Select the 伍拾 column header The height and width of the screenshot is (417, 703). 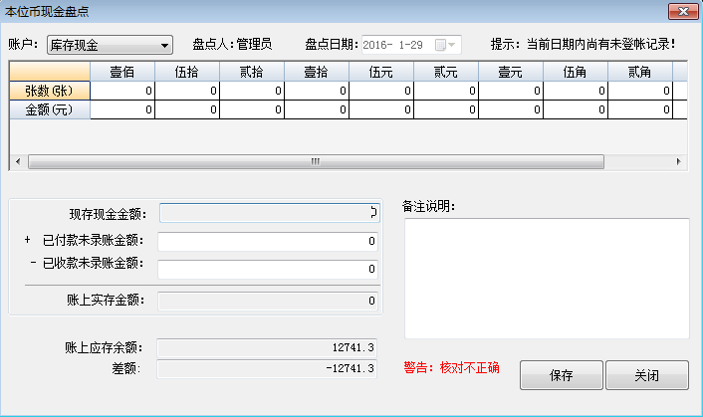[x=187, y=72]
